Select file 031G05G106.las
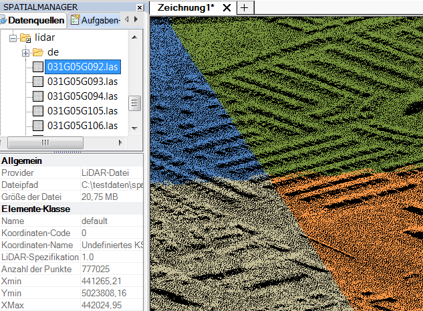423x311 pixels. (83, 126)
